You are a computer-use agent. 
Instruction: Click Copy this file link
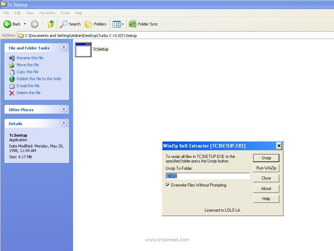(x=27, y=72)
